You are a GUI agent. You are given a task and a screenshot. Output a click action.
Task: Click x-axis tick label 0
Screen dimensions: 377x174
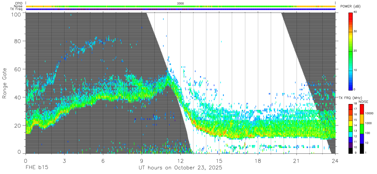coord(25,160)
